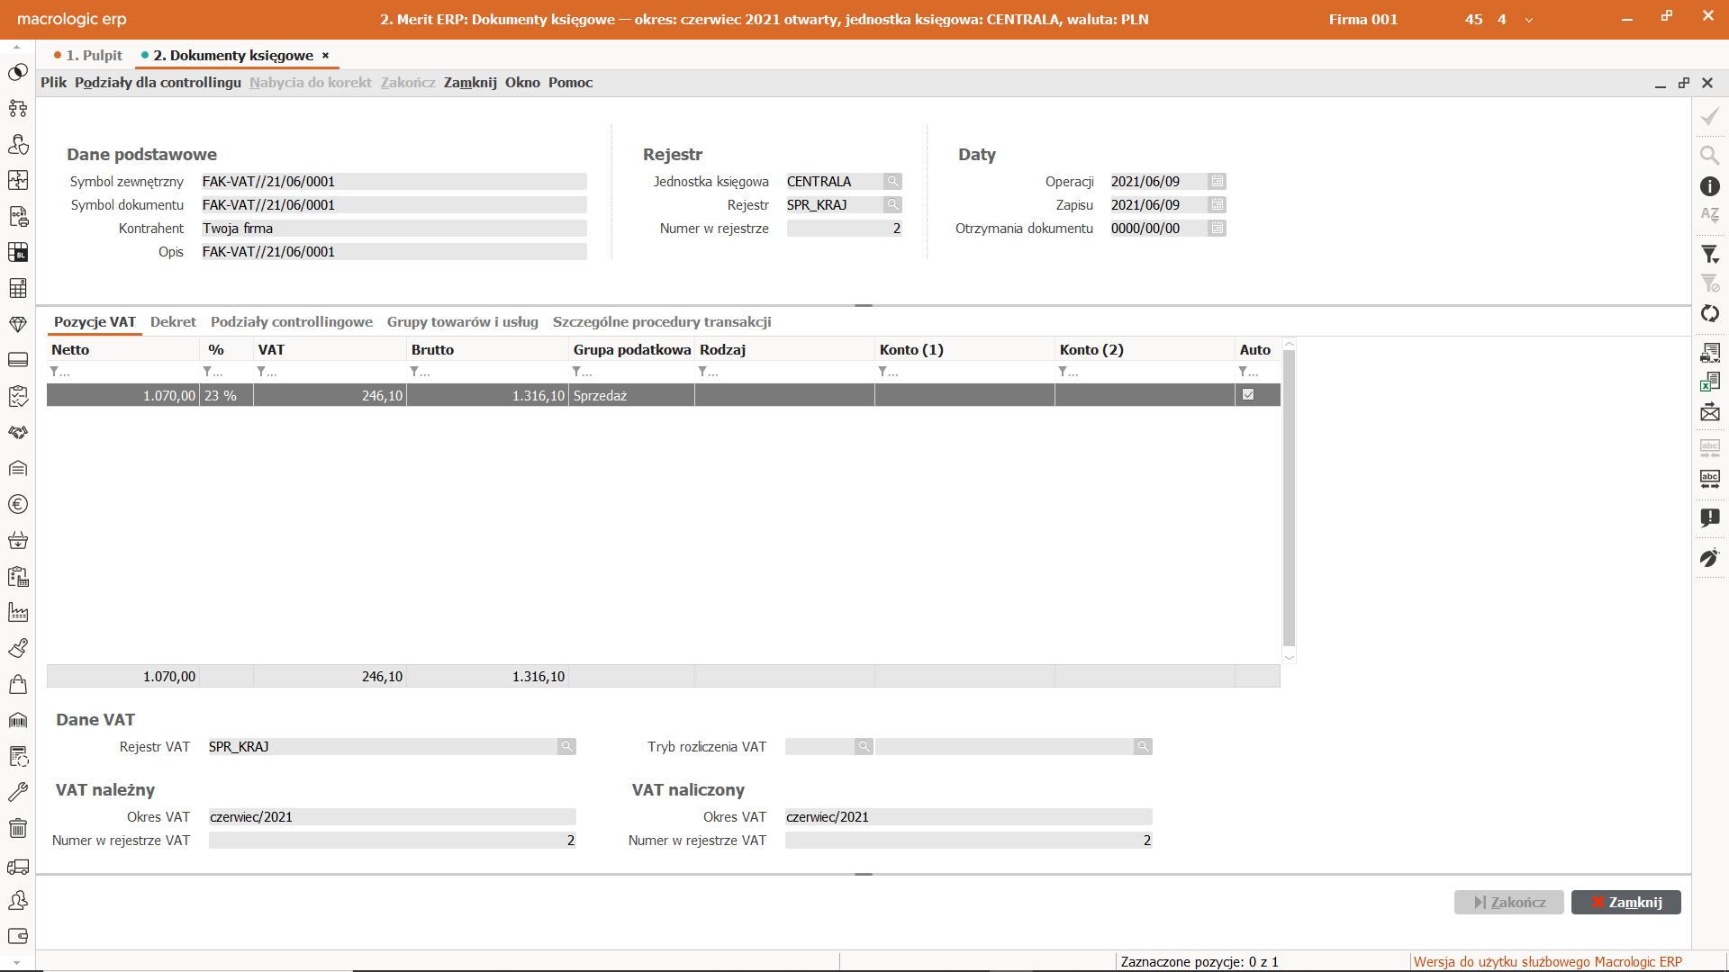The height and width of the screenshot is (972, 1729).
Task: Click the Zamknij button at bottom
Action: (x=1625, y=902)
